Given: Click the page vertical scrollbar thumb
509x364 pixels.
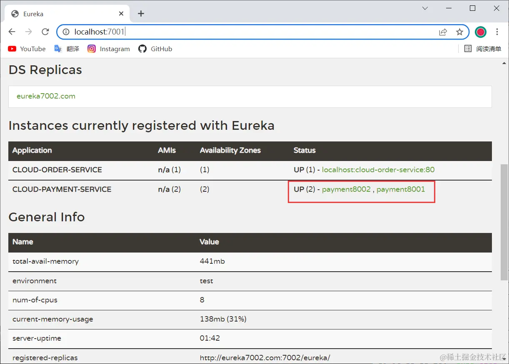Looking at the screenshot, I should click(x=504, y=222).
